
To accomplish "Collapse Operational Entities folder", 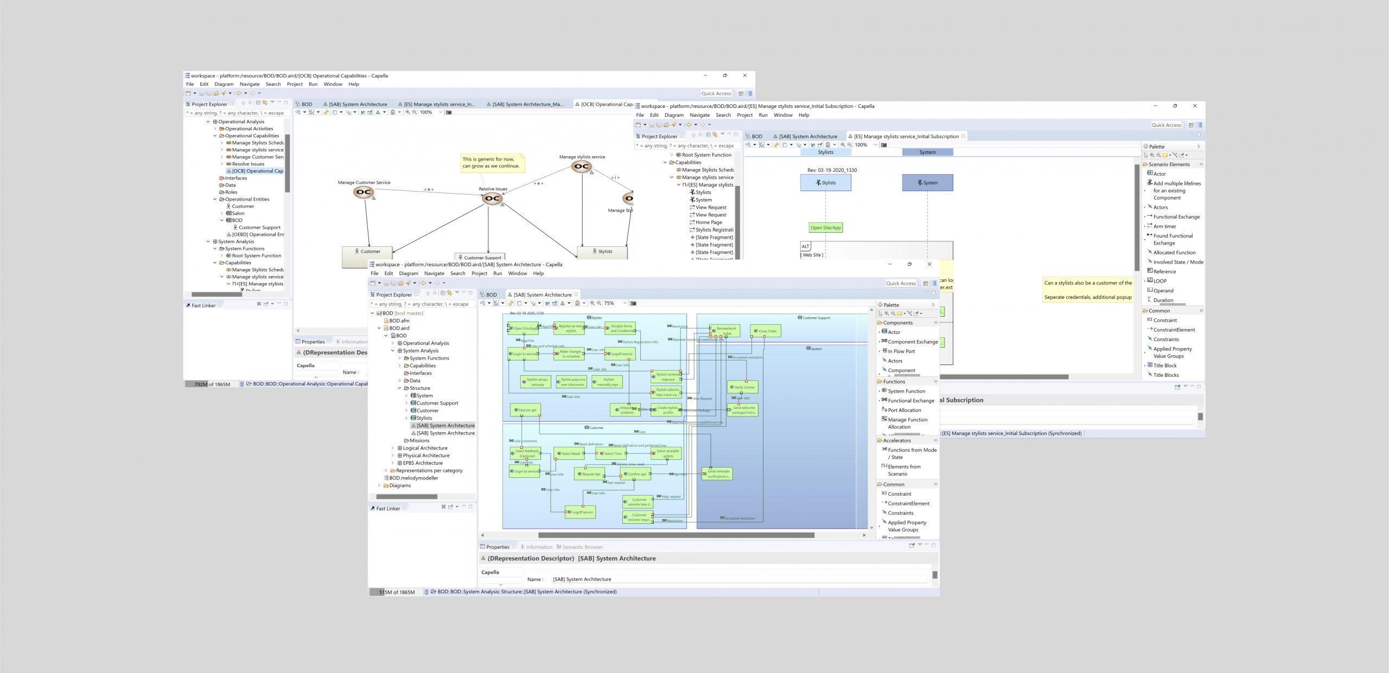I will coord(215,200).
